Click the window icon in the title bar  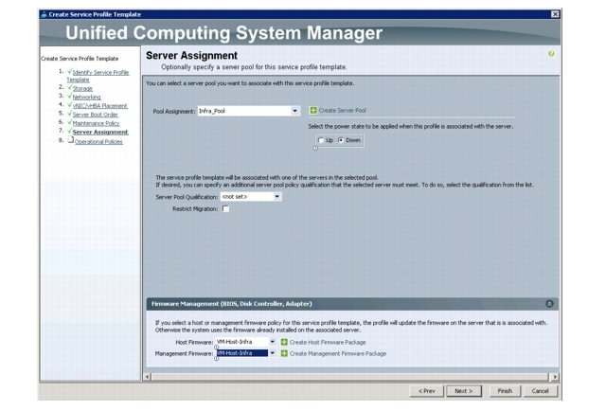(45, 15)
